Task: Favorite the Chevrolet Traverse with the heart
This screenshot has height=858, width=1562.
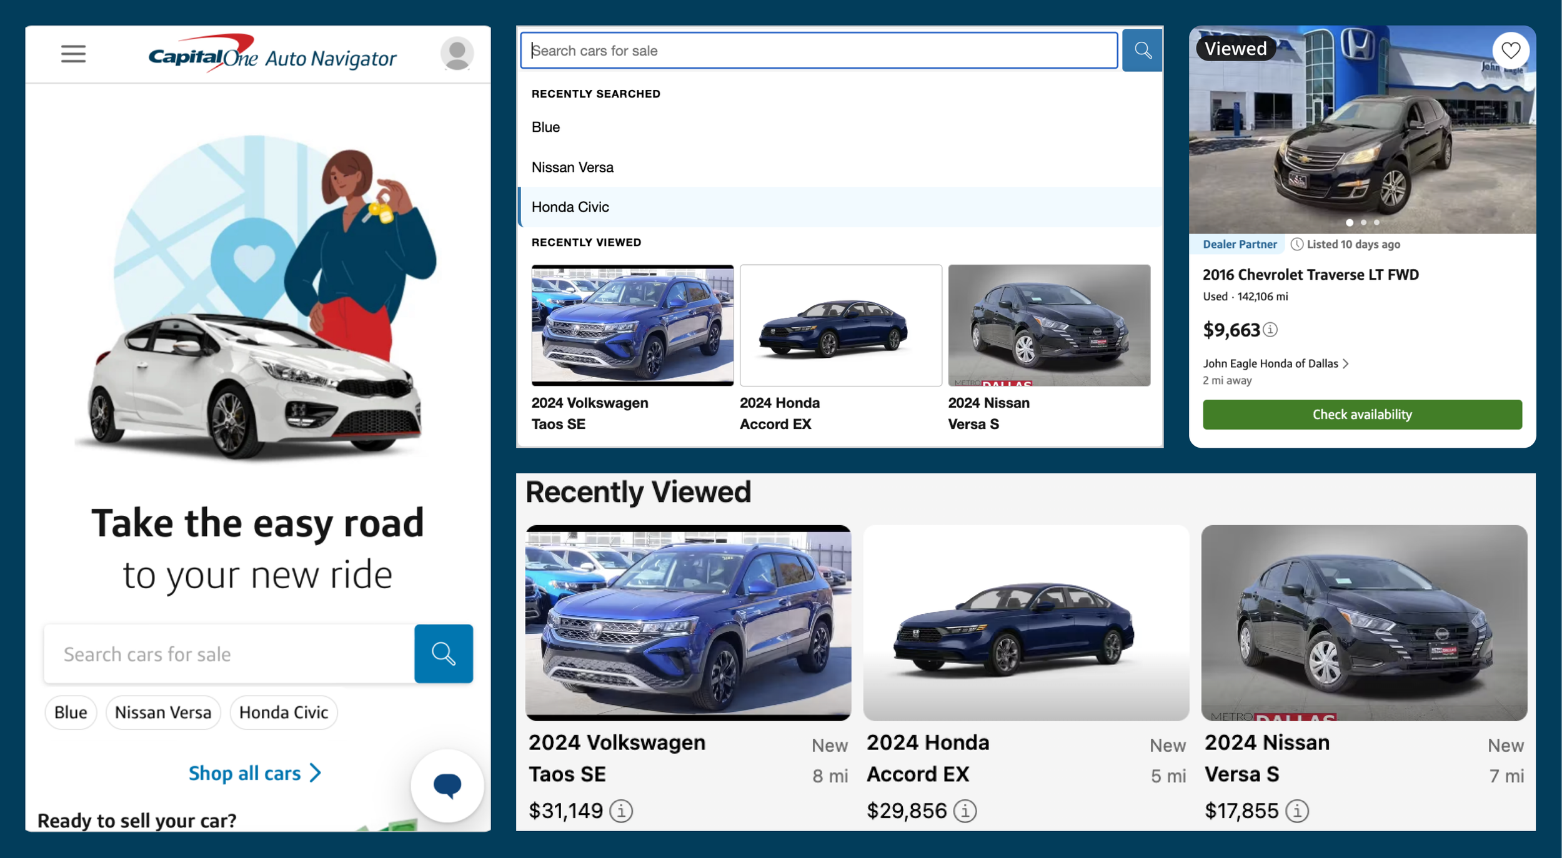Action: (1510, 50)
